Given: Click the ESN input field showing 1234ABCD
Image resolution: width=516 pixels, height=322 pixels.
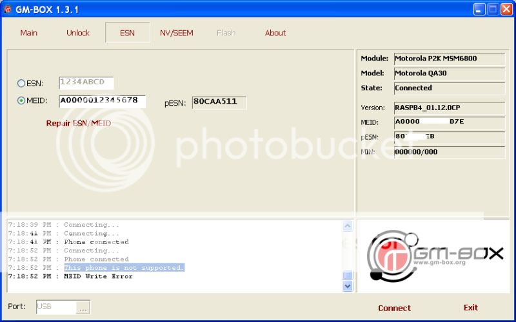Looking at the screenshot, I should pos(86,83).
